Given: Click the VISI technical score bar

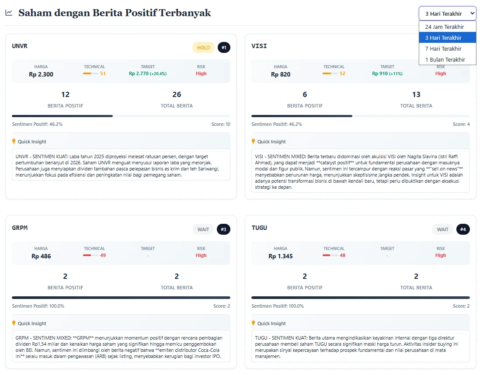Looking at the screenshot, I should pyautogui.click(x=330, y=73).
